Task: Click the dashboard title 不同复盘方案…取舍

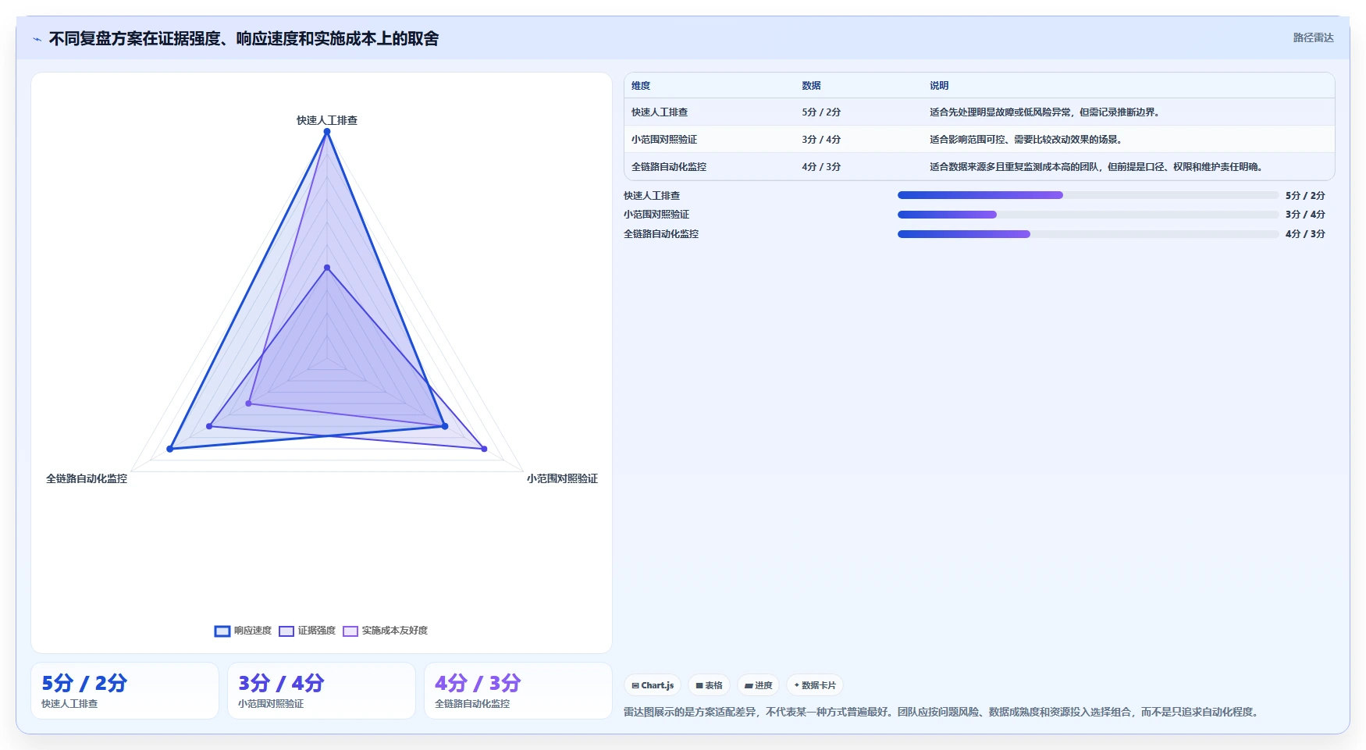Action: point(244,38)
